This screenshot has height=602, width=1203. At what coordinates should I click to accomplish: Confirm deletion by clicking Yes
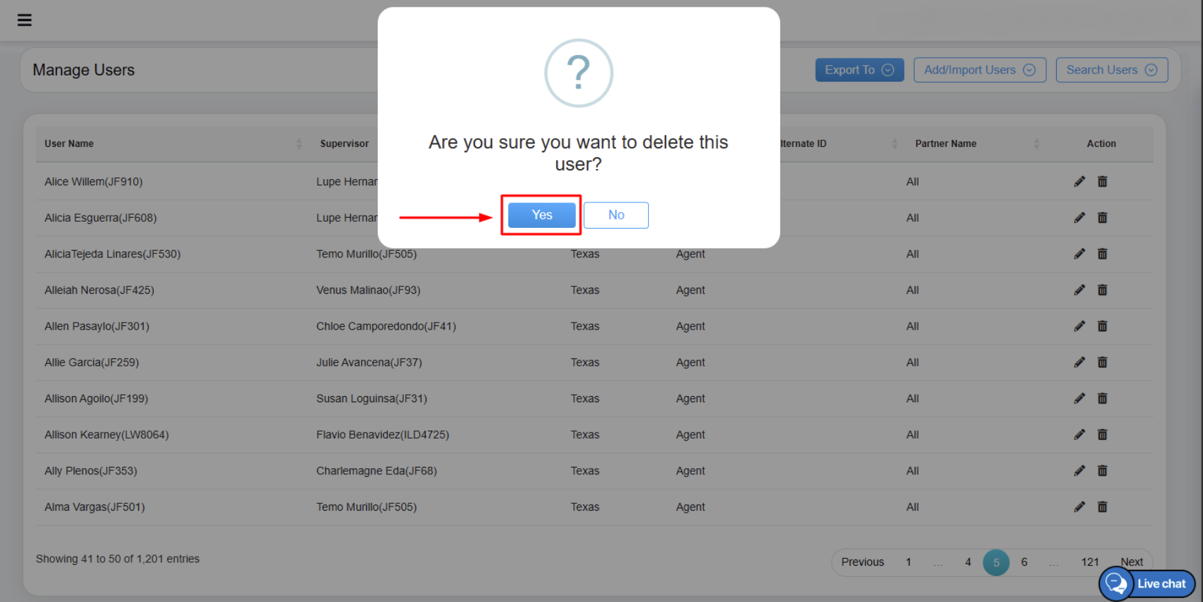pos(541,215)
